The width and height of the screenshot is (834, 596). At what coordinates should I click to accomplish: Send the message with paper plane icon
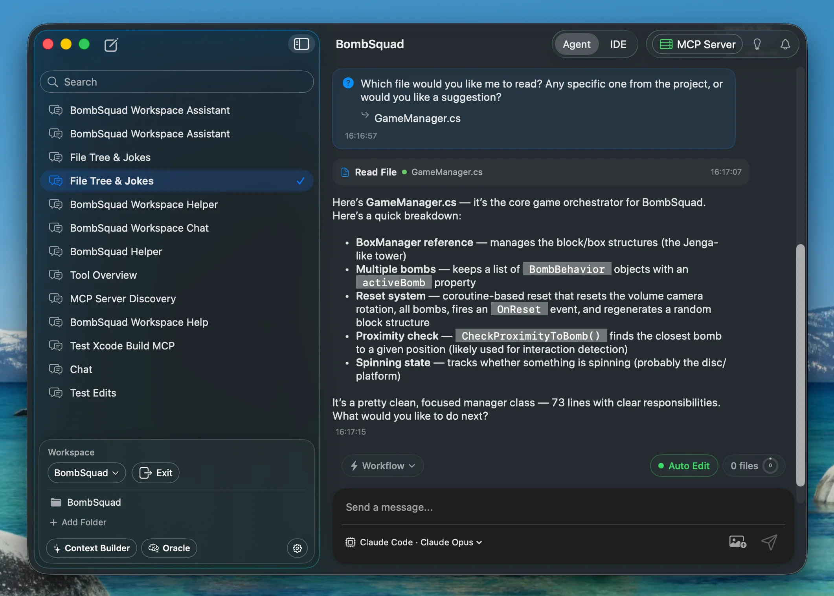point(769,542)
